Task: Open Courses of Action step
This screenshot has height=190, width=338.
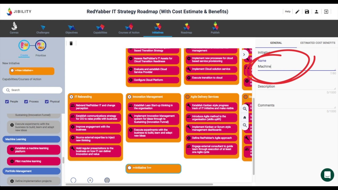Action: (129, 29)
